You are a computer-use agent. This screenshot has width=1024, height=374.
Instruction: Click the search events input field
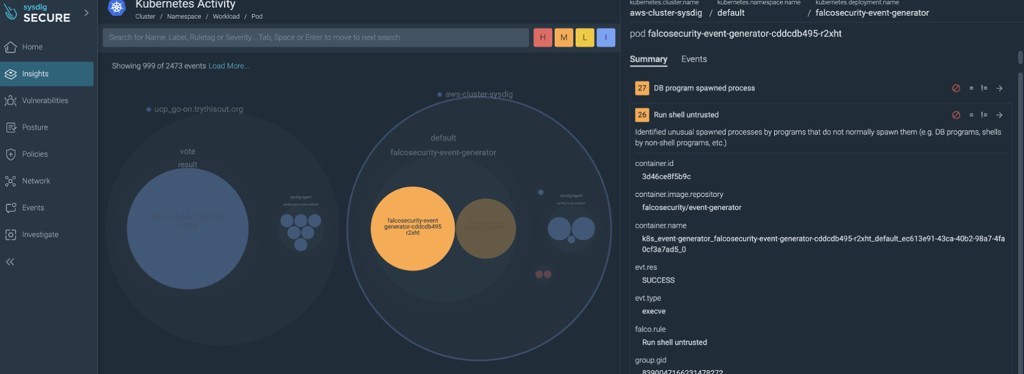click(x=316, y=37)
